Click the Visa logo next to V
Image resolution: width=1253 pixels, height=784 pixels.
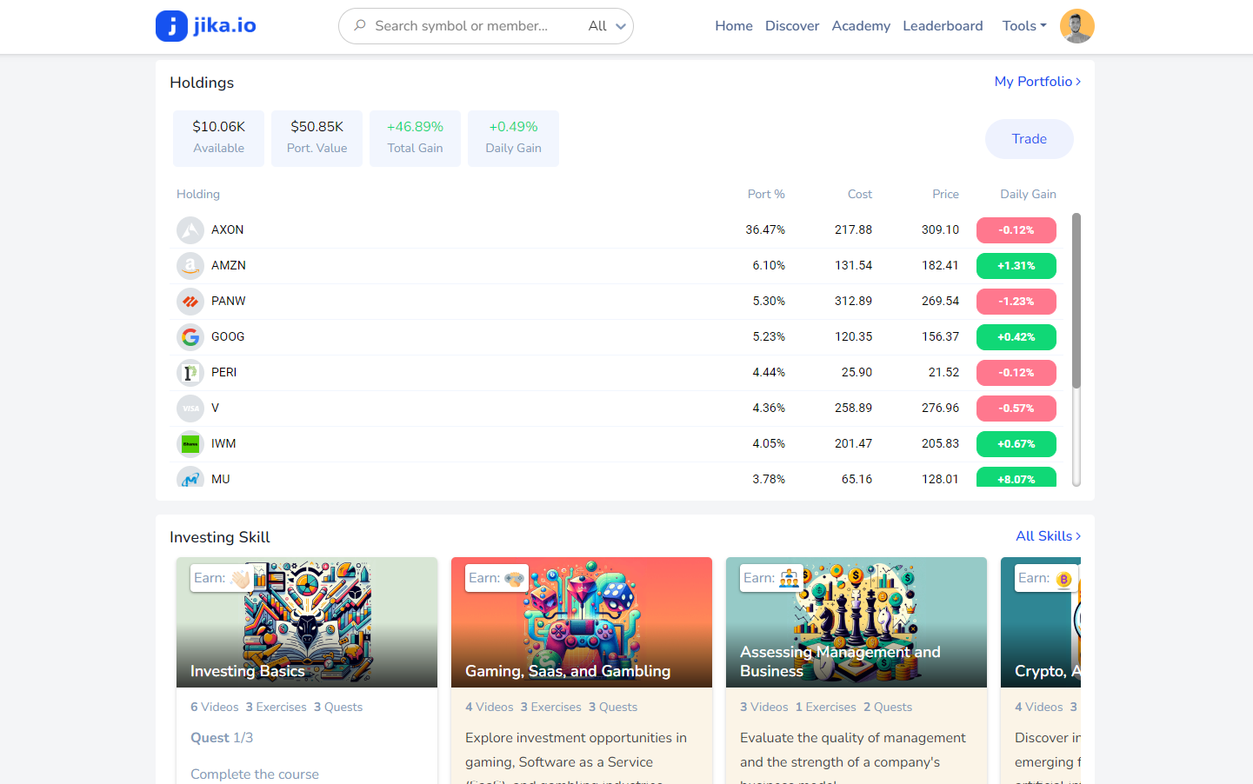190,408
